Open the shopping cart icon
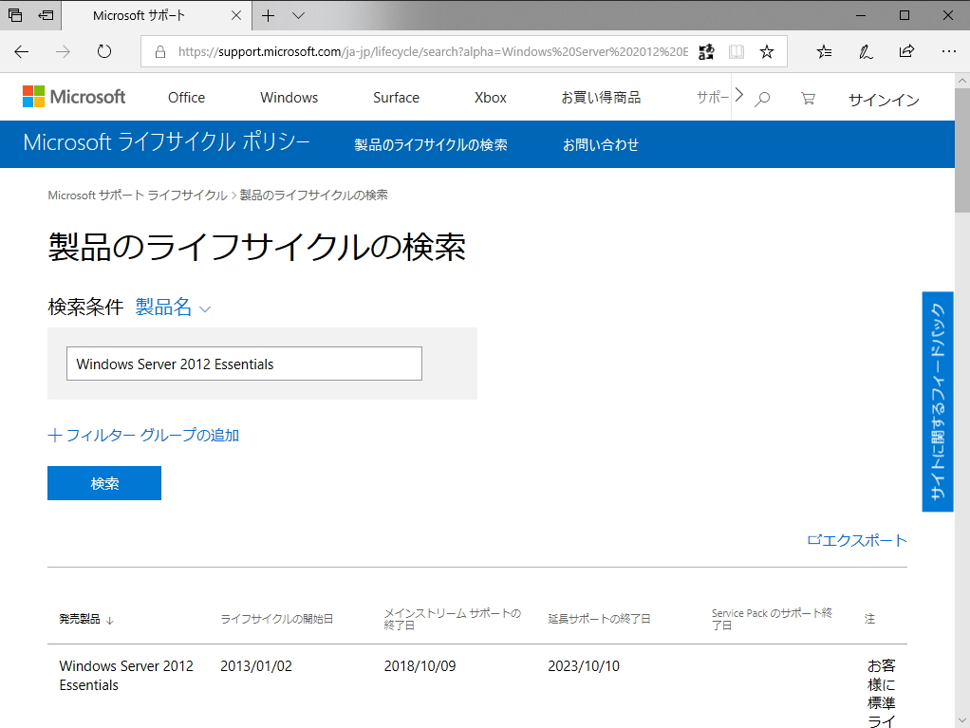970x728 pixels. coord(807,97)
